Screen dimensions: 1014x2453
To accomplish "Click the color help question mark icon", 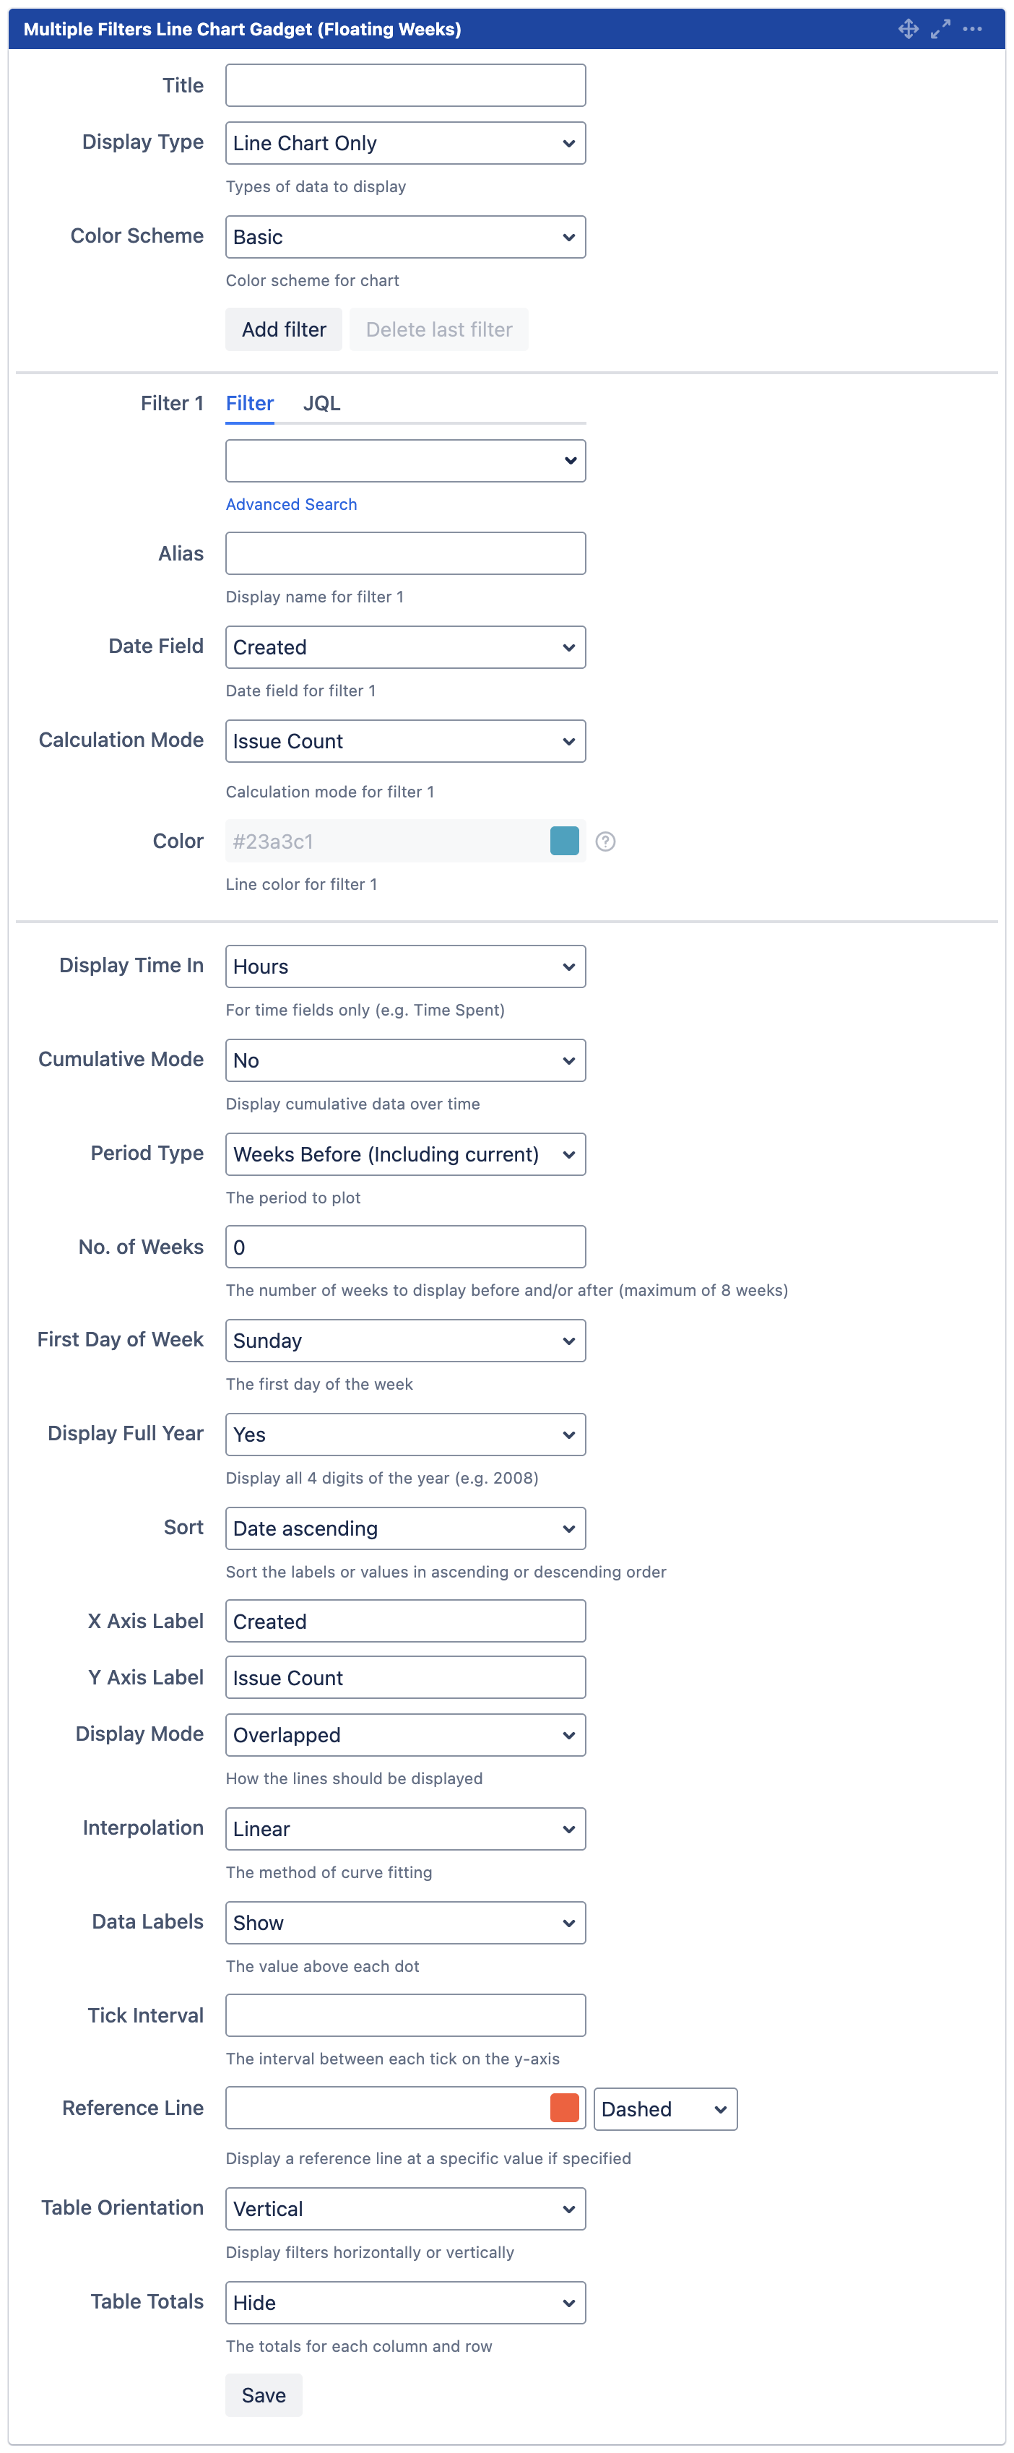I will coord(605,841).
